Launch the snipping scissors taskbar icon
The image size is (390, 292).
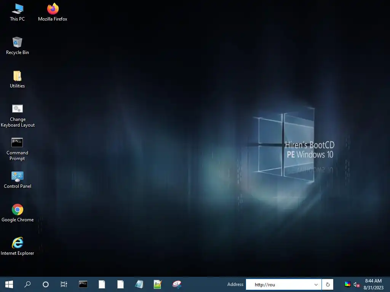click(x=177, y=284)
